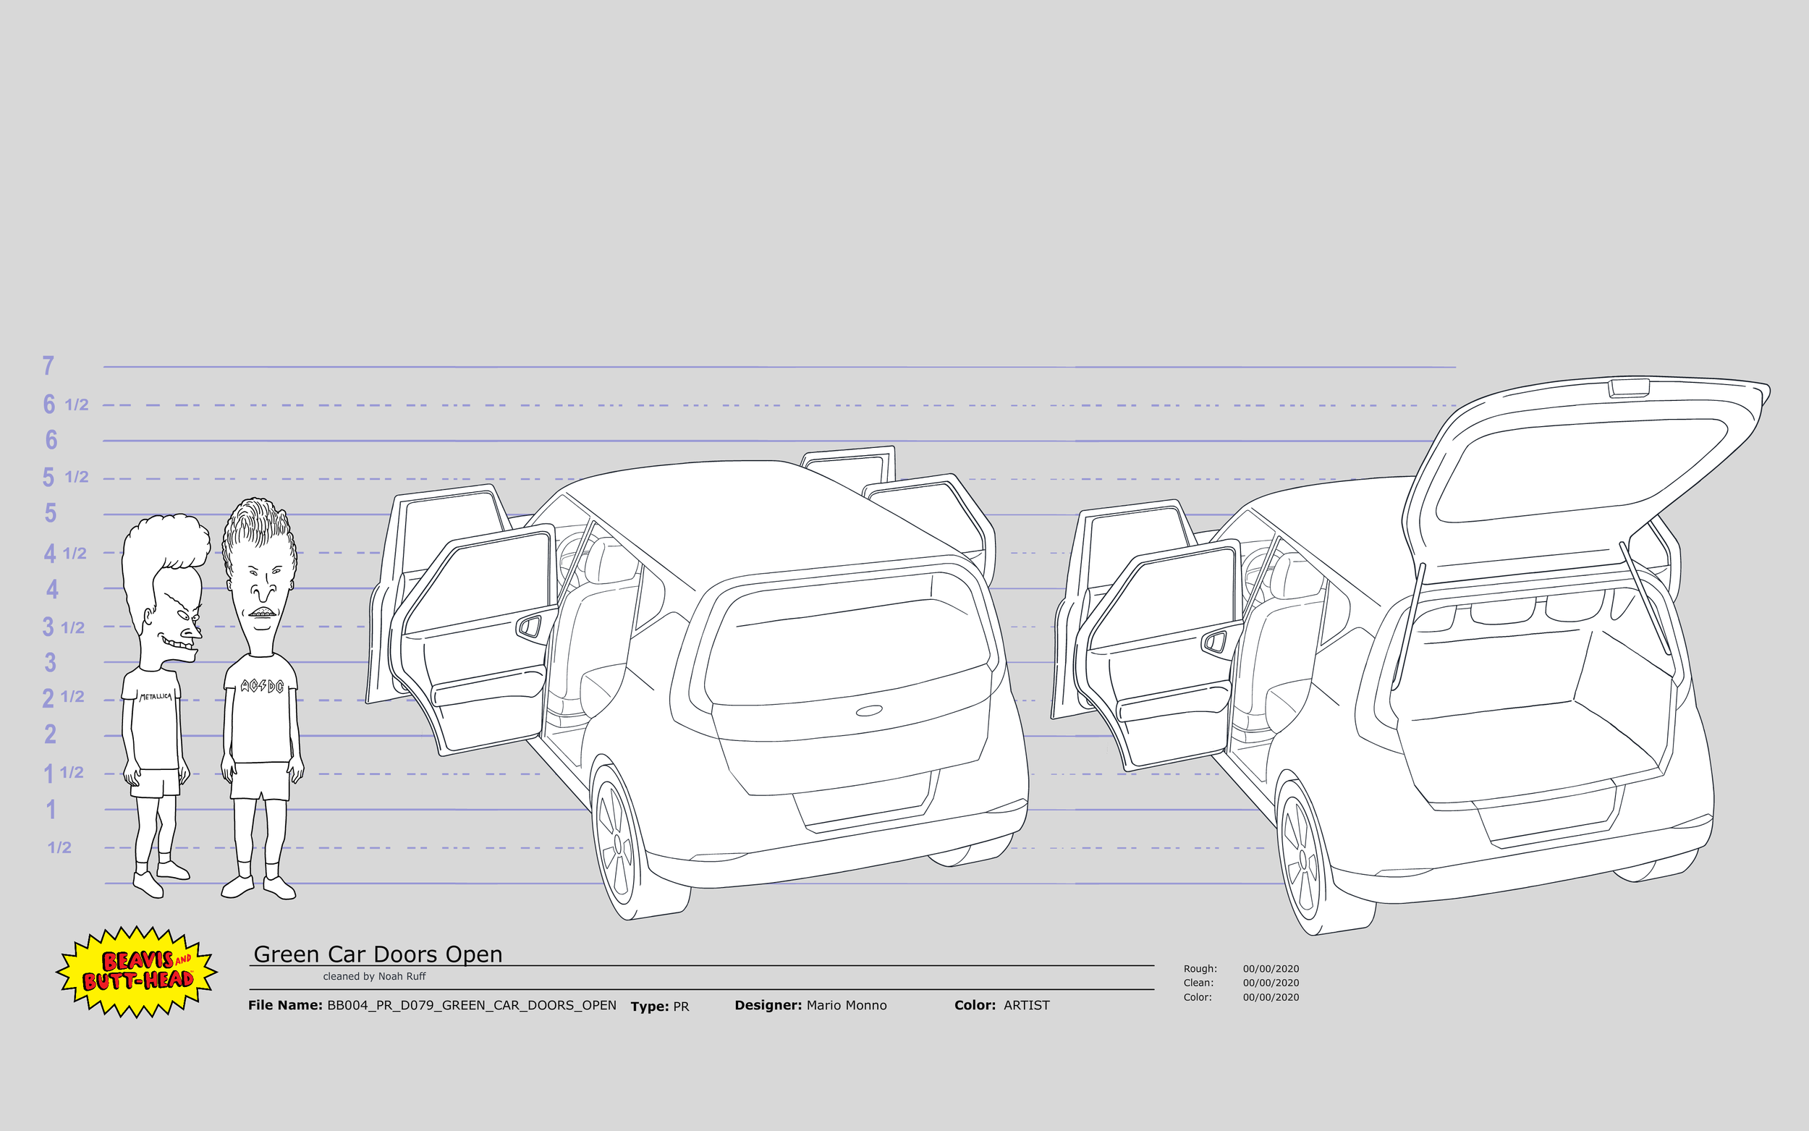Click the Type value PR
Viewport: 1809px width, 1131px height.
[x=682, y=1007]
